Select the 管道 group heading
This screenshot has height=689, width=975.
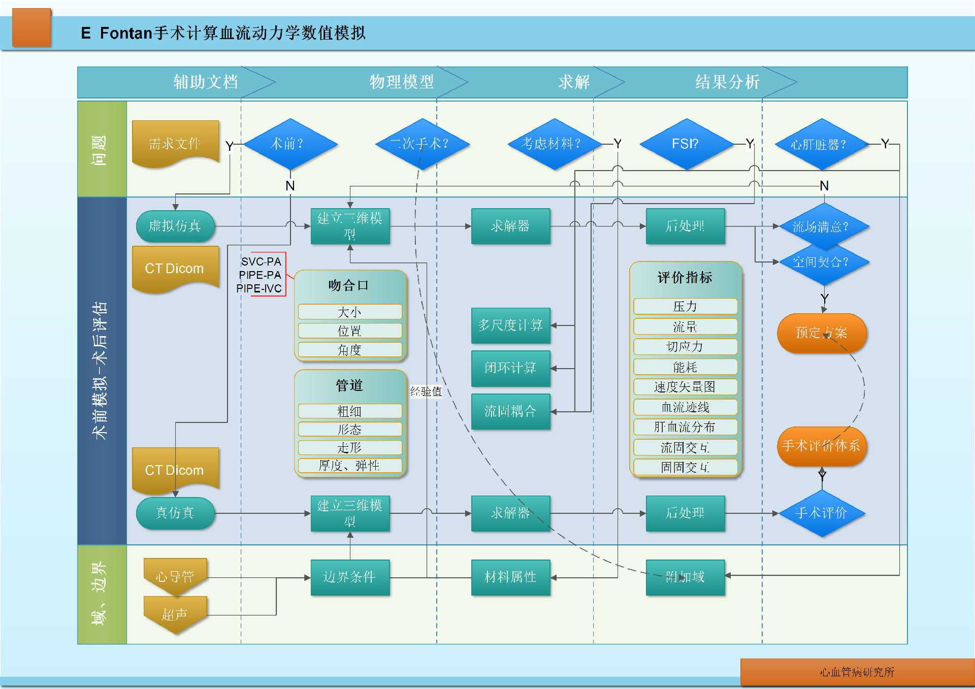point(349,385)
